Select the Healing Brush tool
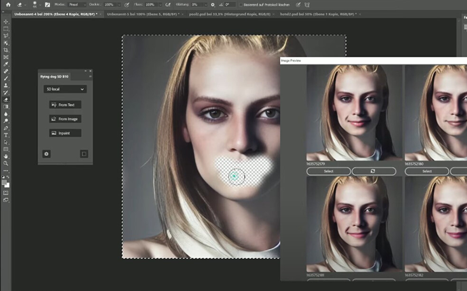Image resolution: width=467 pixels, height=291 pixels. (x=6, y=71)
